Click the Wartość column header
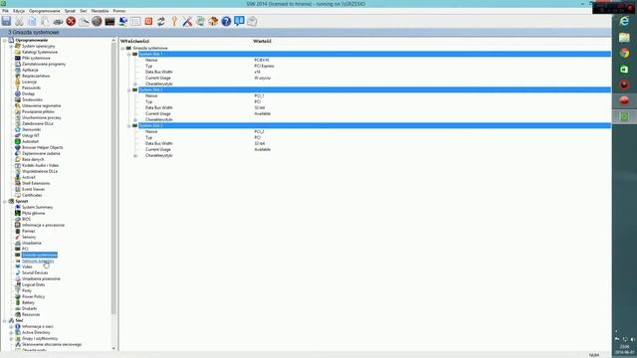 [262, 42]
